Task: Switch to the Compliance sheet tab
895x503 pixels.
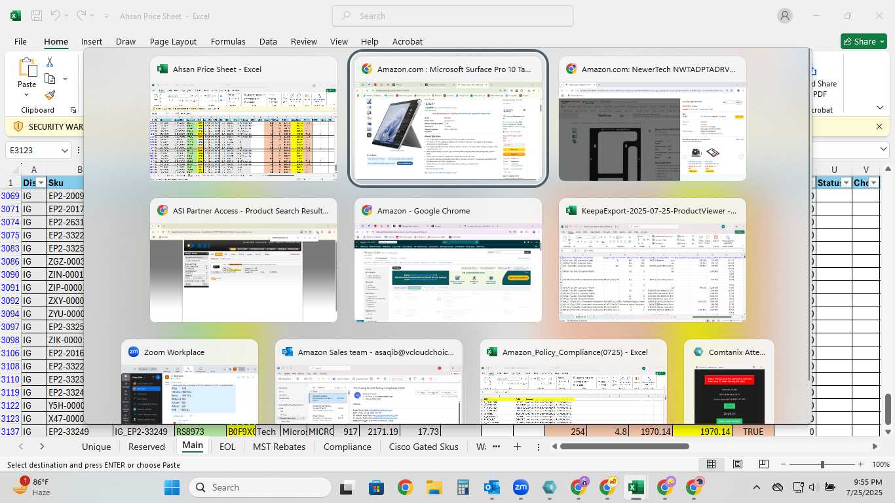Action: point(347,447)
